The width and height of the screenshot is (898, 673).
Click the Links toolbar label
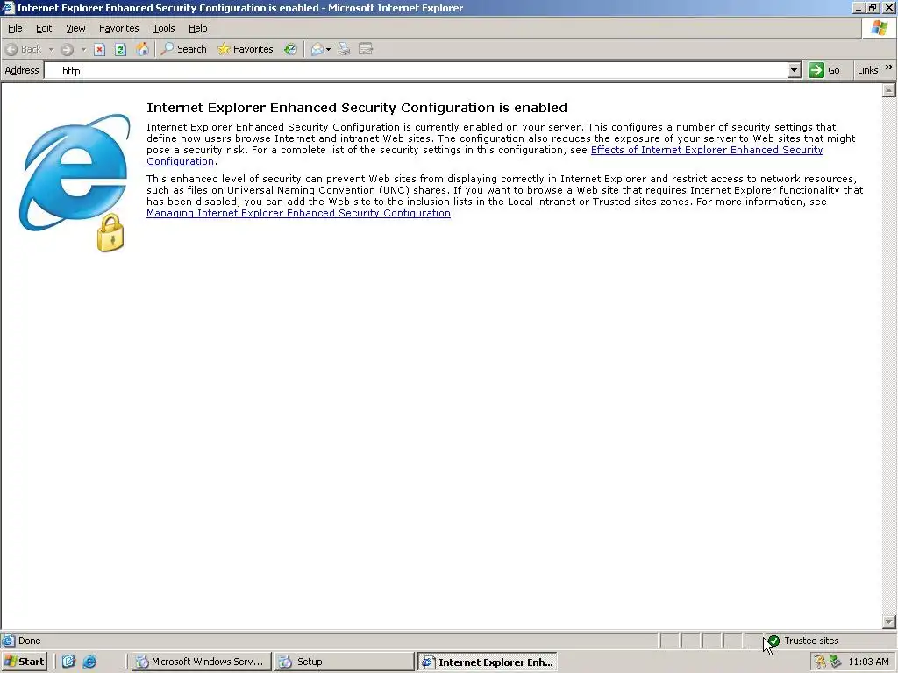pyautogui.click(x=867, y=70)
